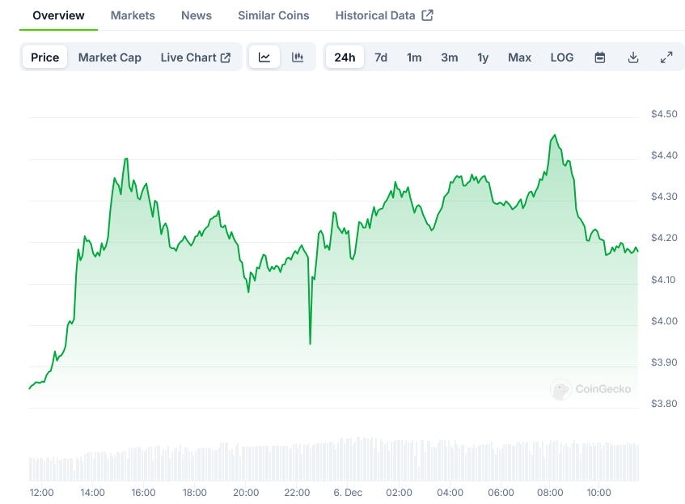Switch chart to Market Cap
The height and width of the screenshot is (504, 685).
pos(110,57)
